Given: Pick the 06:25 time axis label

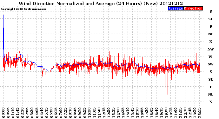Looking at the screenshot, I should pyautogui.click(x=56, y=113).
